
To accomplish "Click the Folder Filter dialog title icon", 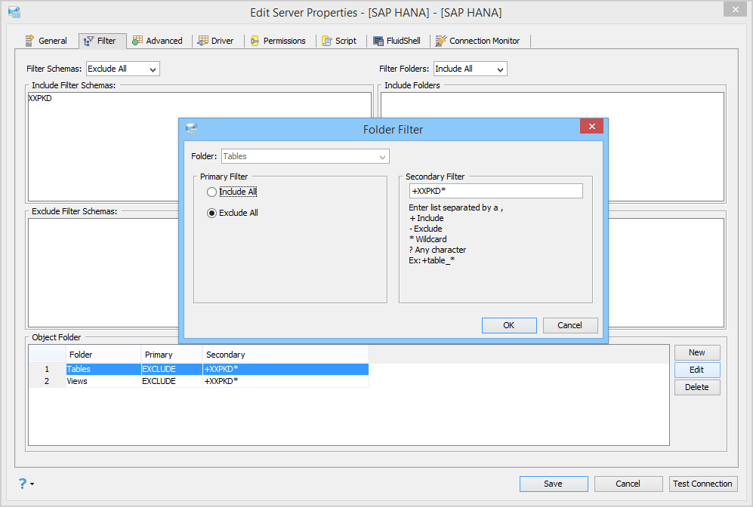I will point(192,129).
